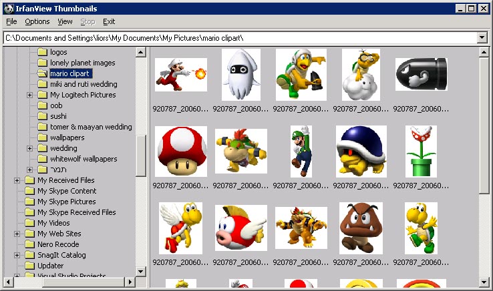Viewport: 493px width, 291px height.
Task: Select the green Koopa Troopa thumbnail
Action: pyautogui.click(x=421, y=228)
